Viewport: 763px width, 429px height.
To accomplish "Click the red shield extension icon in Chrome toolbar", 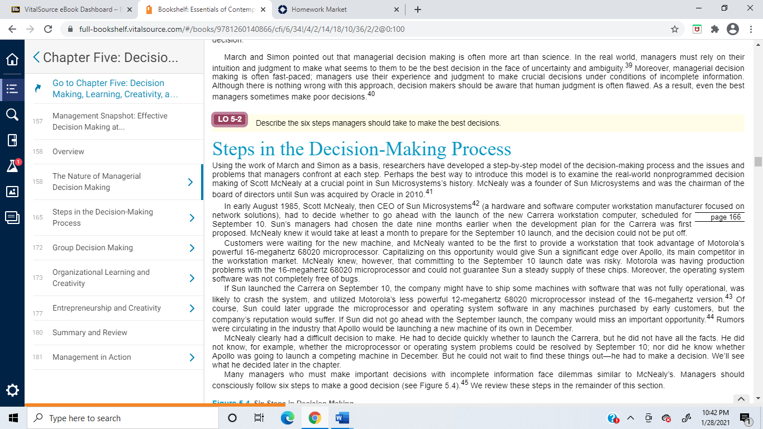I will tap(697, 29).
